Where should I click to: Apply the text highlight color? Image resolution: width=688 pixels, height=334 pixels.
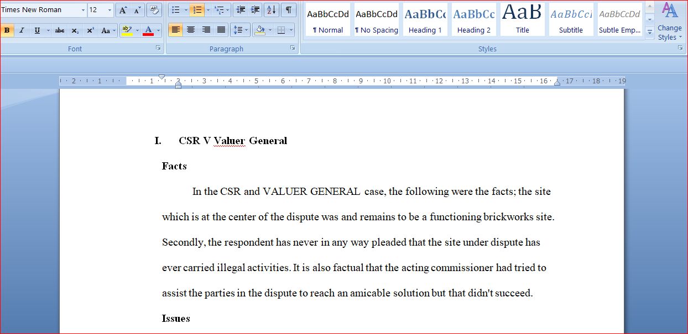[x=127, y=30]
